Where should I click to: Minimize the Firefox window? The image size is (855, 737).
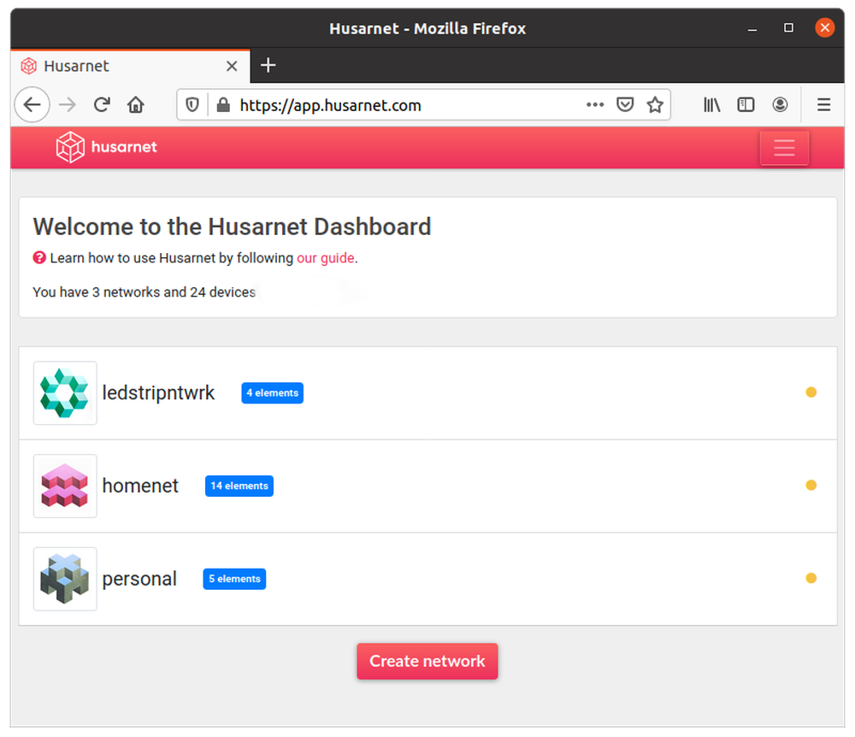[x=752, y=28]
